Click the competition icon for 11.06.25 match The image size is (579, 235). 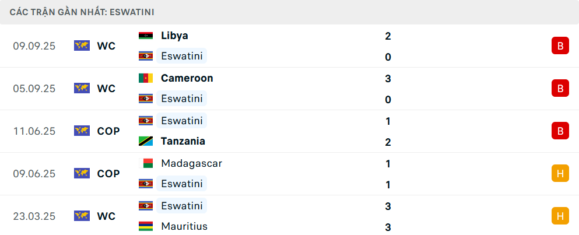pos(82,131)
